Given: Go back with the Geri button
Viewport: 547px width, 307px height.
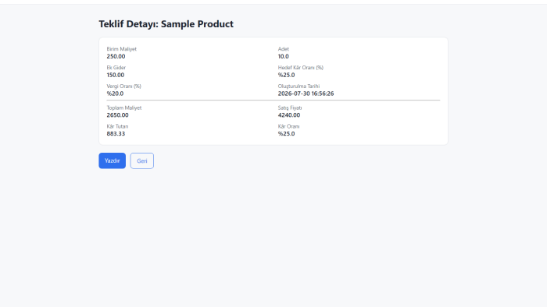Looking at the screenshot, I should (142, 161).
